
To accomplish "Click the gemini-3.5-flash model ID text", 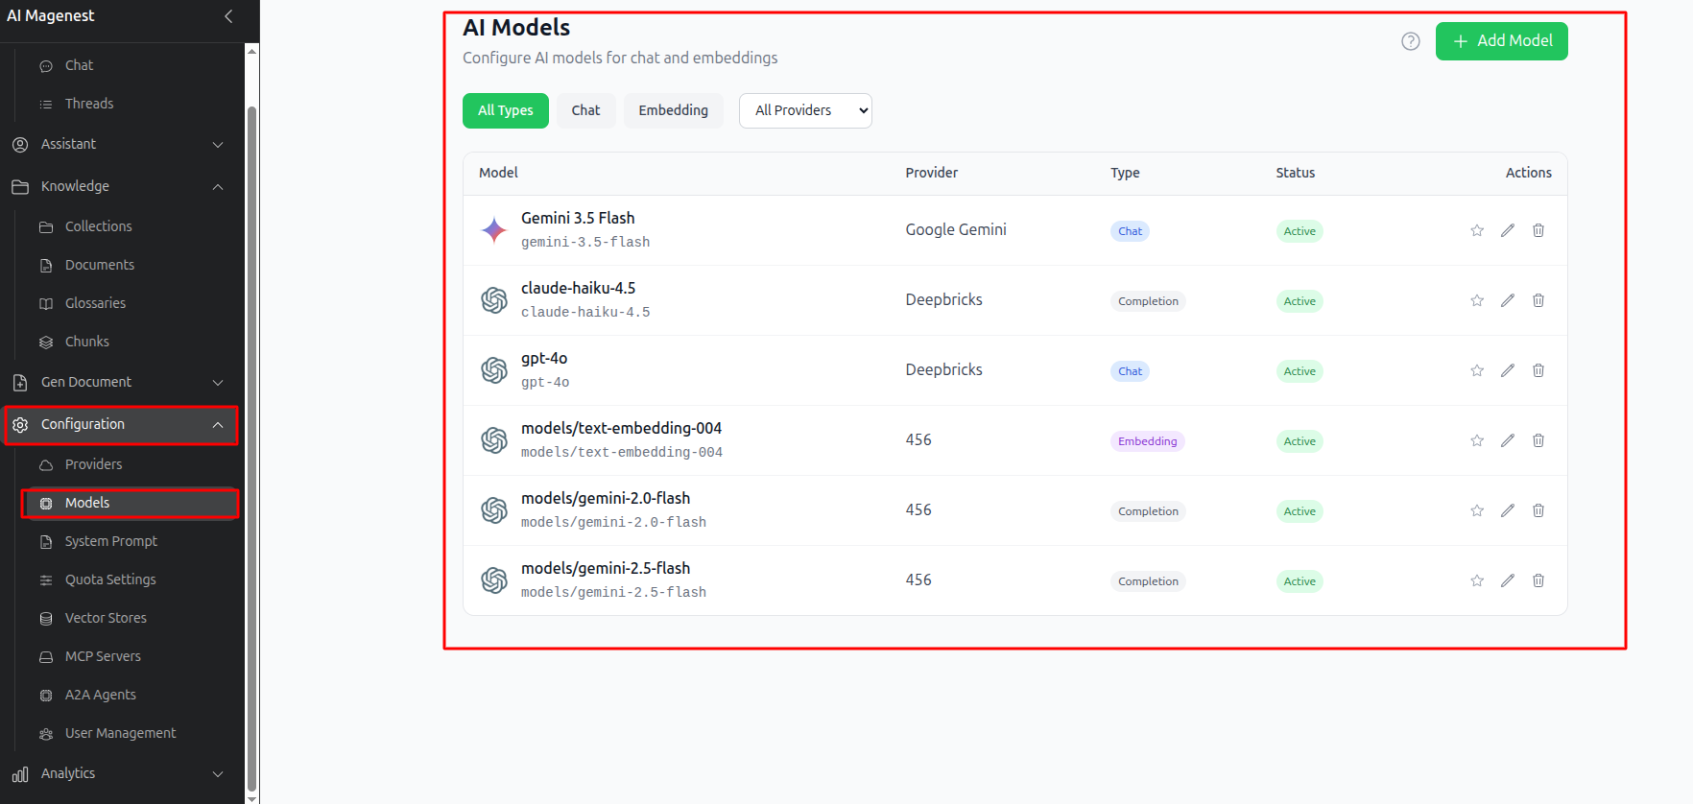I will (585, 243).
